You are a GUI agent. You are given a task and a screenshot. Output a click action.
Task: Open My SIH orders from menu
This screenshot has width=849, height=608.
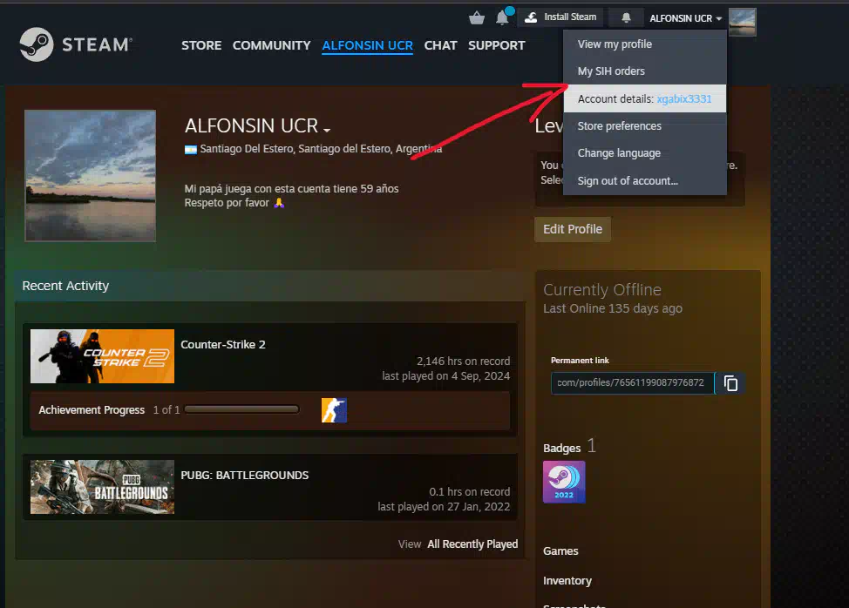click(611, 71)
